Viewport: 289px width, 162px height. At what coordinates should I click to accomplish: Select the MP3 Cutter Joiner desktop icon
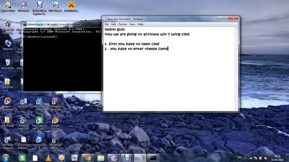point(39,104)
